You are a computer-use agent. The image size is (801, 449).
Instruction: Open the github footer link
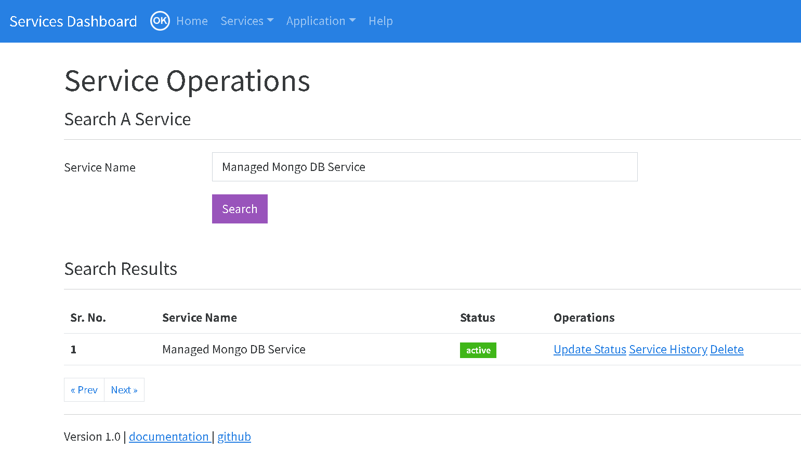coord(234,437)
